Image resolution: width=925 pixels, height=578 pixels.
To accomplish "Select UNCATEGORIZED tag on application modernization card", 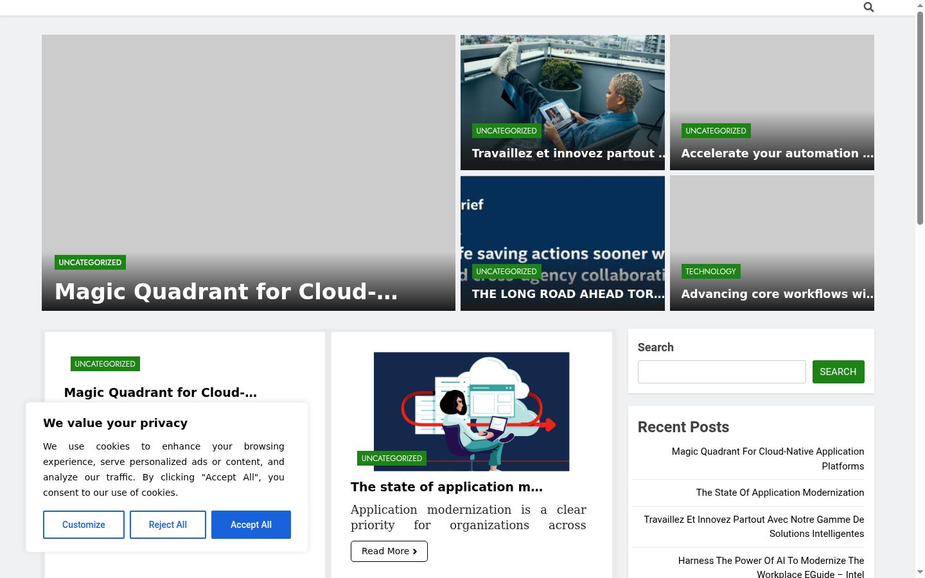I will coord(392,459).
